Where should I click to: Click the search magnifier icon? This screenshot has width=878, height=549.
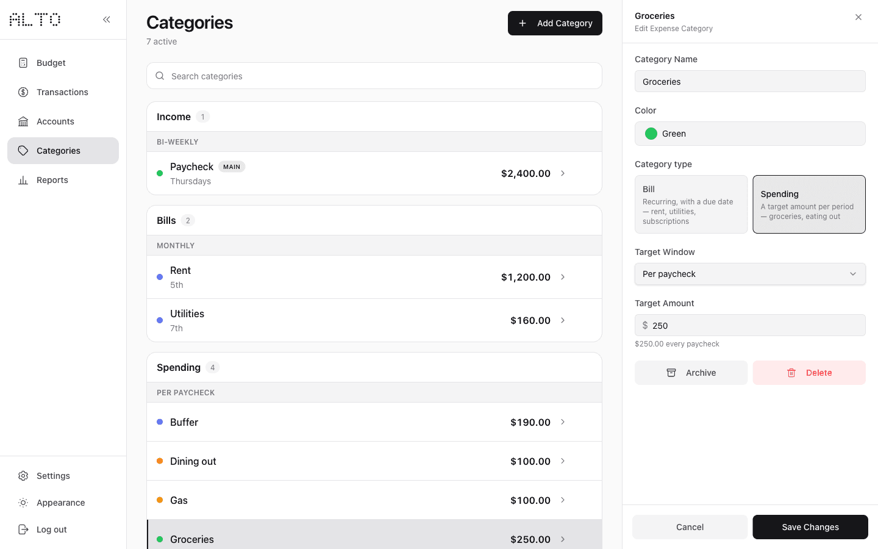[x=160, y=76]
